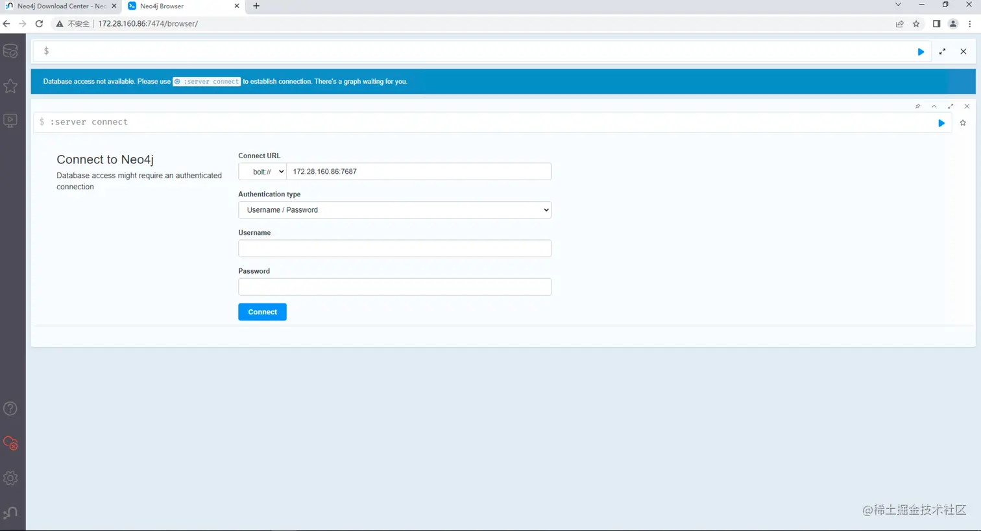
Task: Open the project guides play-screen sidebar icon
Action: (x=10, y=120)
